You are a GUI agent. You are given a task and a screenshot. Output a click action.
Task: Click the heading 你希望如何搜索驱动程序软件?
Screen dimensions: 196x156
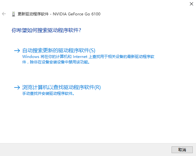[x=46, y=30]
